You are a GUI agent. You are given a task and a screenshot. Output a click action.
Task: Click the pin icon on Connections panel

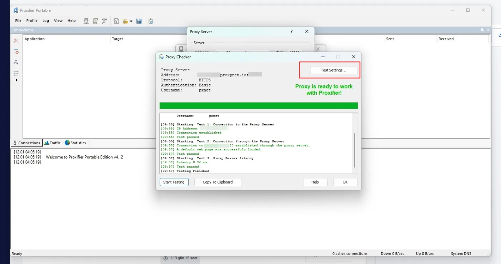point(482,30)
